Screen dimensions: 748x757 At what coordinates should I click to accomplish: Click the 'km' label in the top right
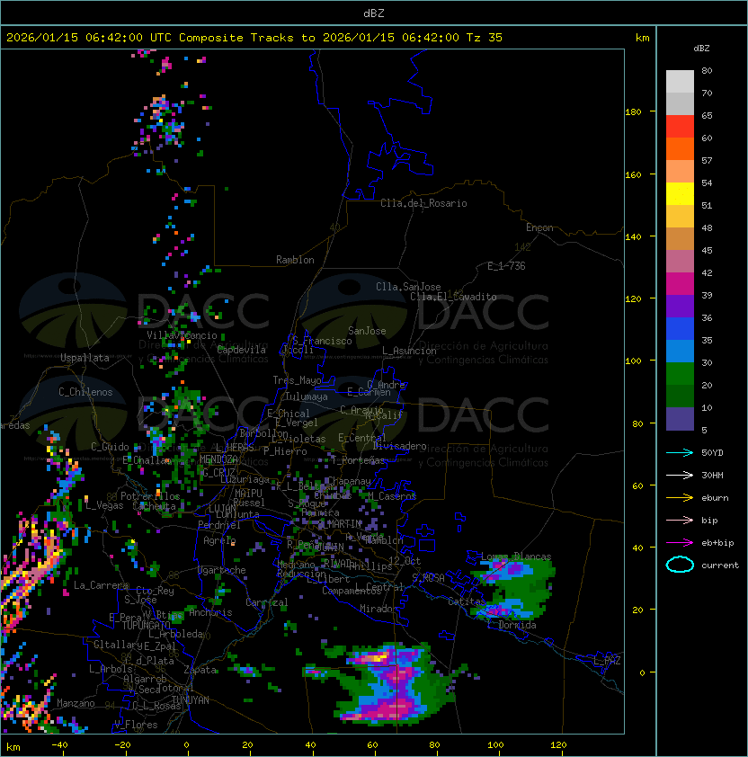coord(642,38)
